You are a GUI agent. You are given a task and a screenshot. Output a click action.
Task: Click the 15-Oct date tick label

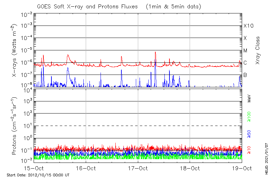[34, 168]
